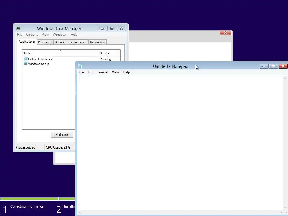Open the Format menu in Notepad

click(102, 72)
